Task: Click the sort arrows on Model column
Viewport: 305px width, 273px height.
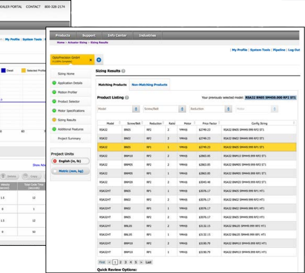Action: coord(120,123)
